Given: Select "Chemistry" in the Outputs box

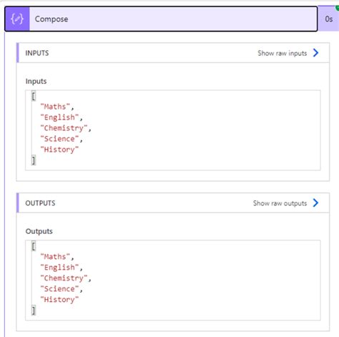Looking at the screenshot, I should point(64,278).
